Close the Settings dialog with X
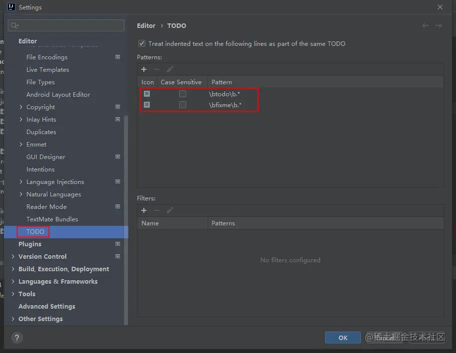The height and width of the screenshot is (353, 456). pyautogui.click(x=440, y=7)
